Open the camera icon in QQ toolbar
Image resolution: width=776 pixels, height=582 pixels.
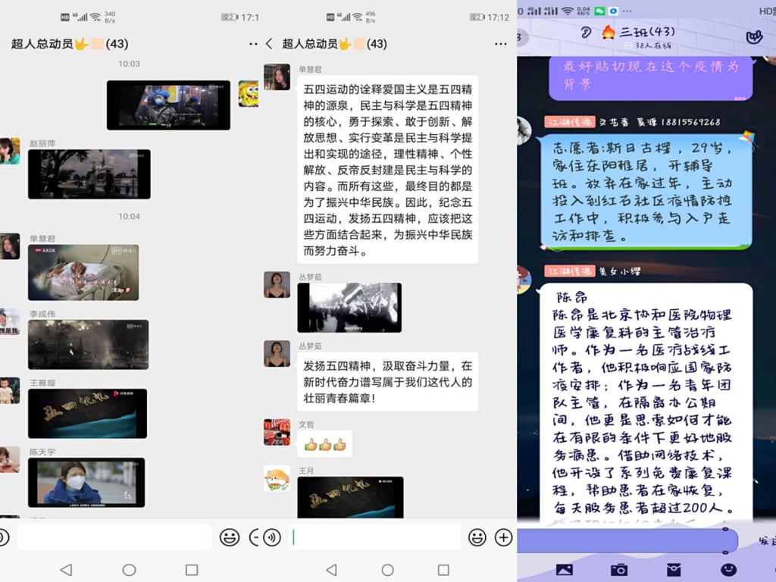pyautogui.click(x=619, y=569)
